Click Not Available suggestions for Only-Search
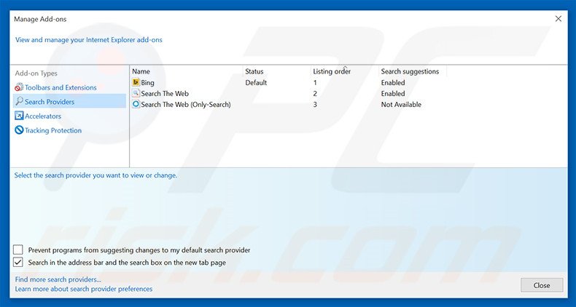The width and height of the screenshot is (576, 307). click(x=401, y=105)
